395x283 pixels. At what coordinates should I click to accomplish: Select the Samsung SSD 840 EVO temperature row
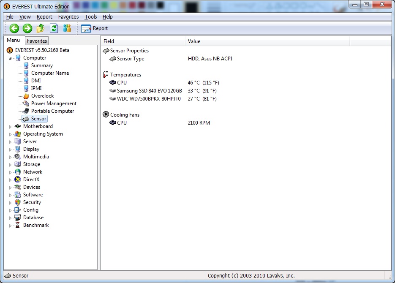[x=149, y=91]
